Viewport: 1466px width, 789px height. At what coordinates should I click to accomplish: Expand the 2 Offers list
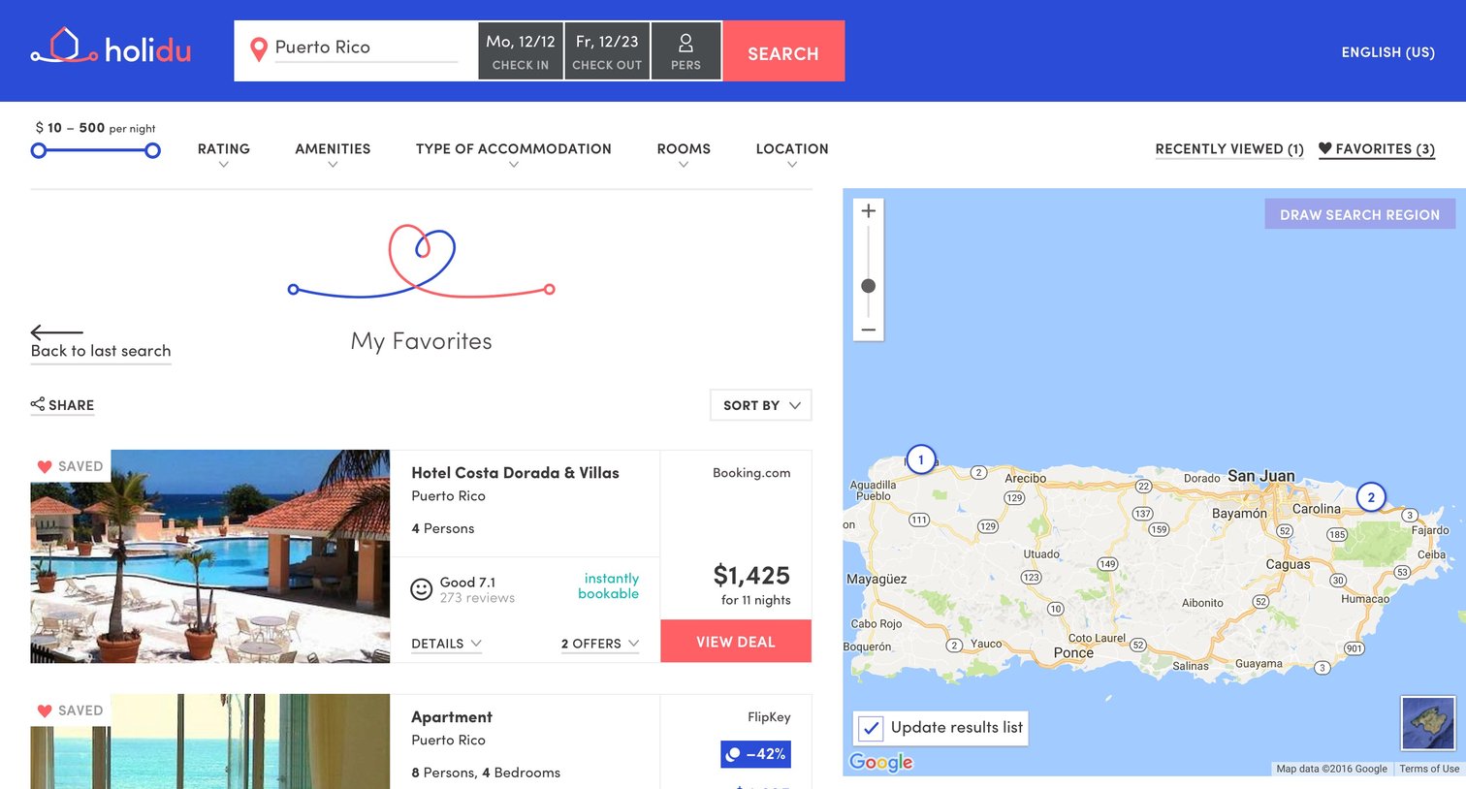(x=600, y=644)
